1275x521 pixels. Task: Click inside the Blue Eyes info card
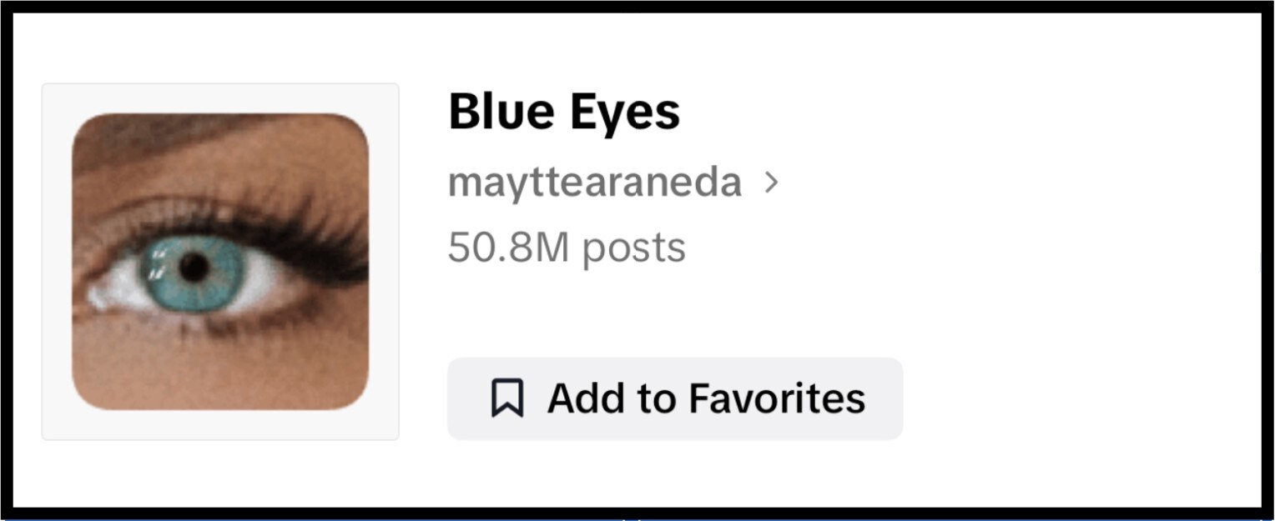pyautogui.click(x=637, y=259)
